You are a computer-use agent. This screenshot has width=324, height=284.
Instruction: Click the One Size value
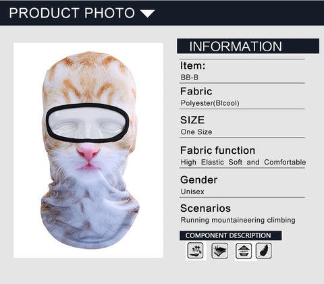pos(196,132)
